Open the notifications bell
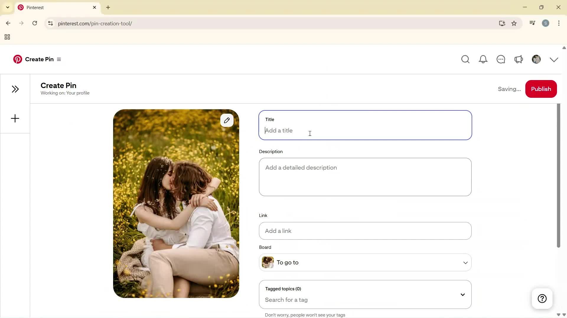Viewport: 567px width, 318px height. click(483, 59)
